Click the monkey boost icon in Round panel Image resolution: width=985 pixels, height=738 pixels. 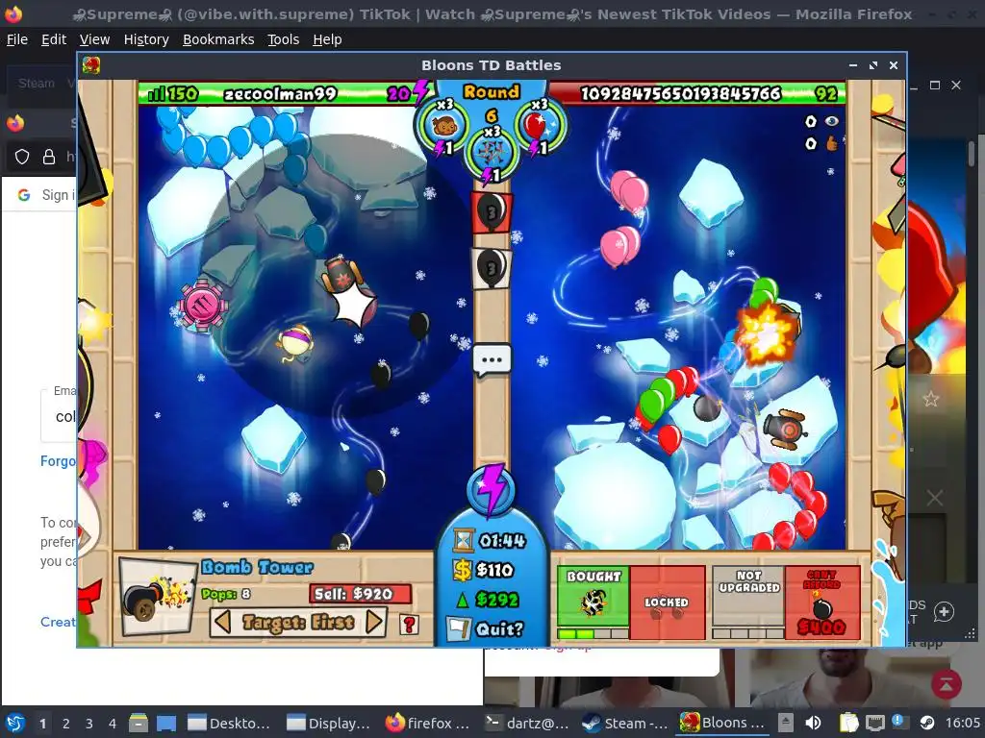point(444,126)
